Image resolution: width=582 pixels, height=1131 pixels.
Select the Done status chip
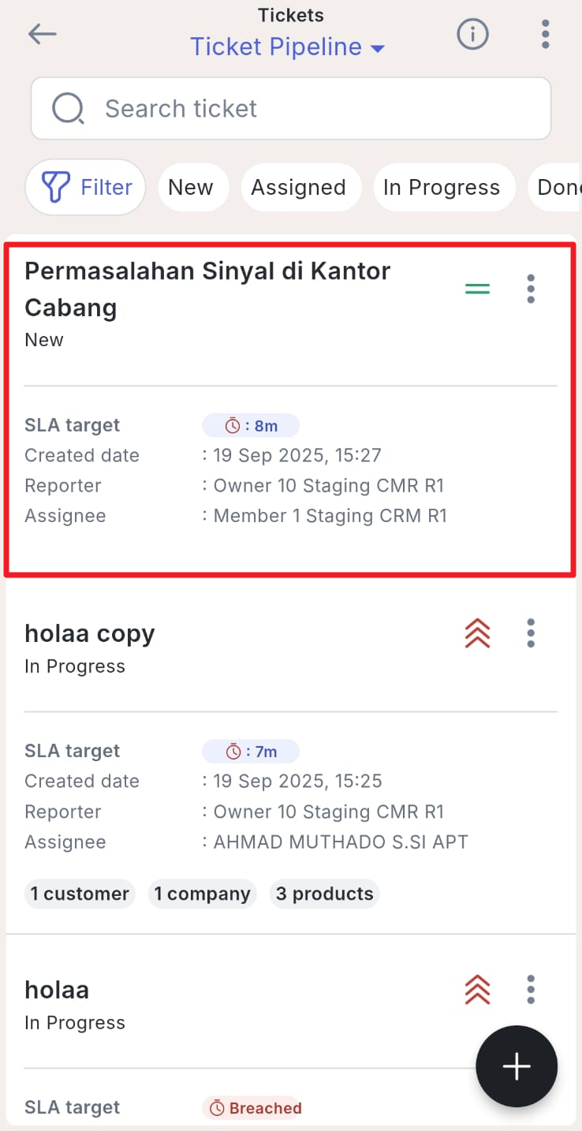(558, 188)
